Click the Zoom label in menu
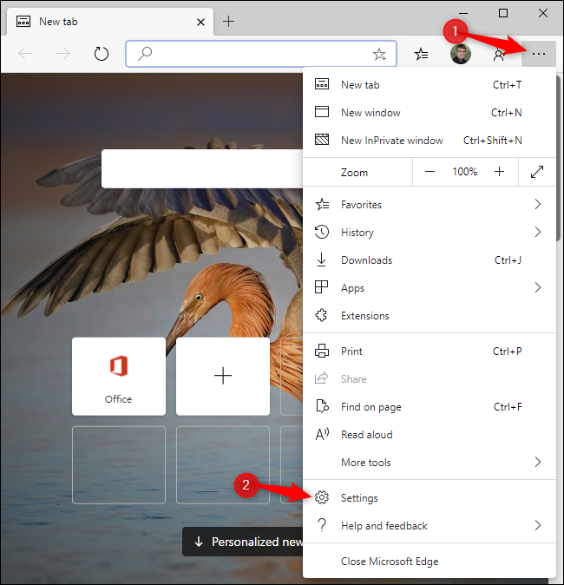The height and width of the screenshot is (585, 564). point(354,173)
